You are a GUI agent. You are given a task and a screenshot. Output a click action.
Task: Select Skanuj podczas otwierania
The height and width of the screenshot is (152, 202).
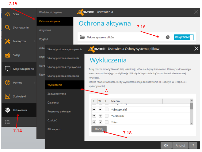tap(65, 58)
